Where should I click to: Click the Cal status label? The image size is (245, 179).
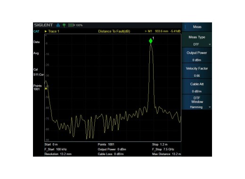click(35, 70)
